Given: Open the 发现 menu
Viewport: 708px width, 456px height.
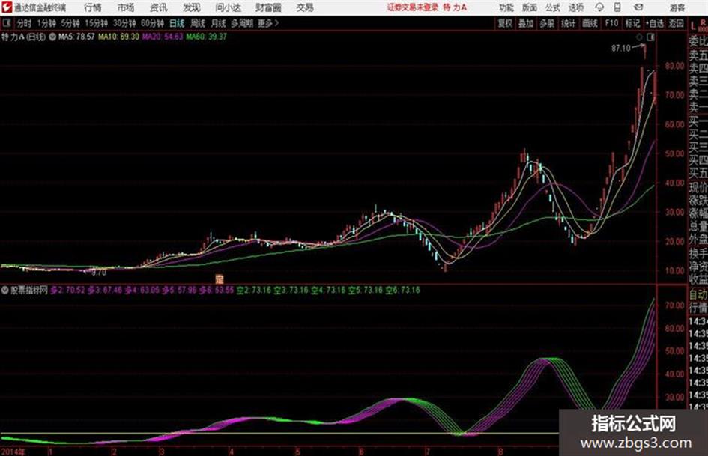Looking at the screenshot, I should (x=192, y=7).
